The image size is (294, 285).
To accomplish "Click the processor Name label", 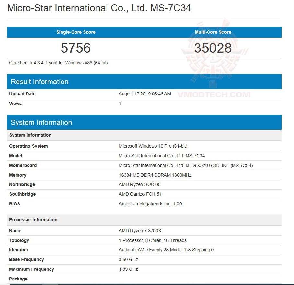I will (x=15, y=231).
